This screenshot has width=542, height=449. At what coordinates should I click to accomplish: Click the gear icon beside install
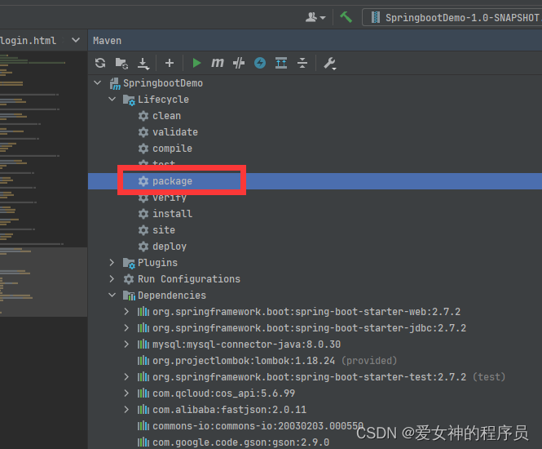143,214
